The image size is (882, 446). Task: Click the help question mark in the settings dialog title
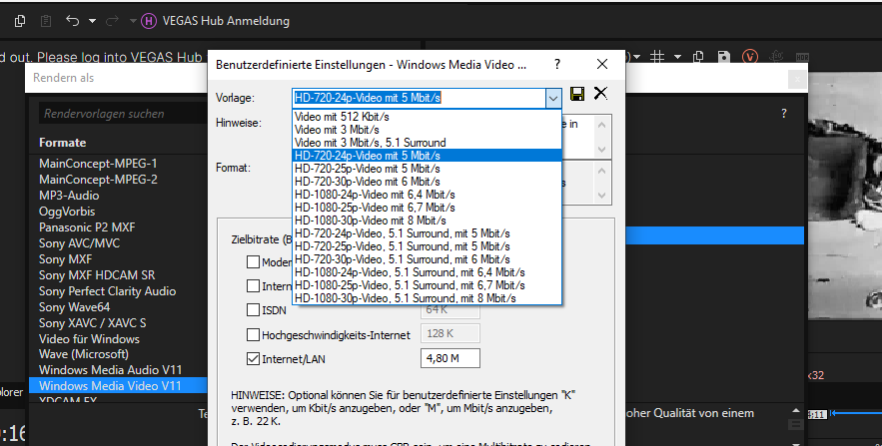pos(557,64)
